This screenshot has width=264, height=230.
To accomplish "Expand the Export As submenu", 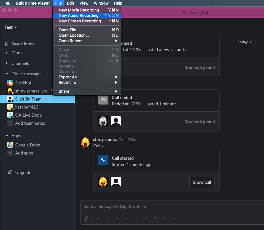I will 87,77.
